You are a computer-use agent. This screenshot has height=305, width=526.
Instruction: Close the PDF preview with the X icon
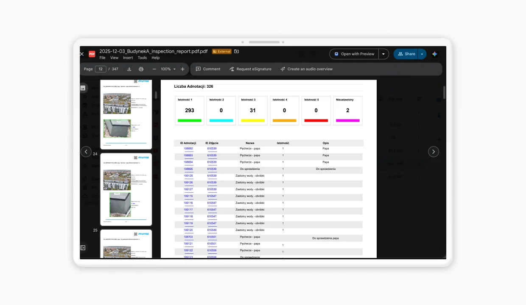(x=82, y=54)
